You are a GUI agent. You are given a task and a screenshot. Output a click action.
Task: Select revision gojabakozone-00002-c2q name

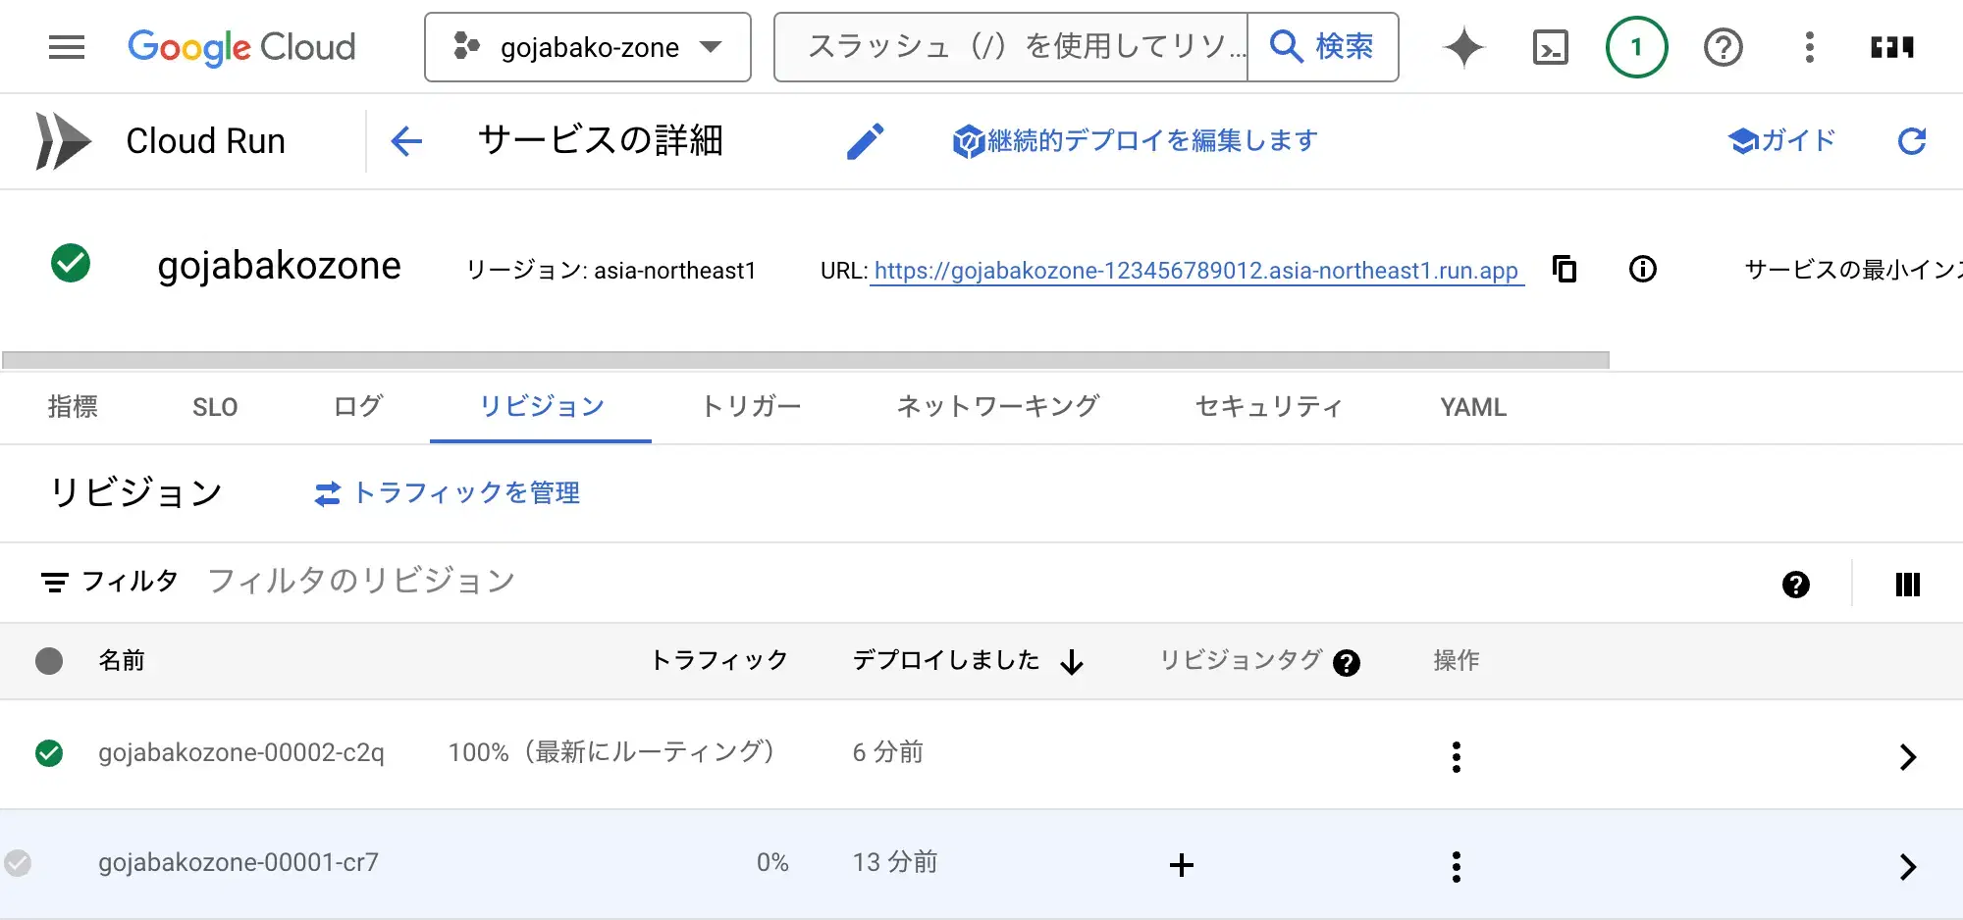241,753
